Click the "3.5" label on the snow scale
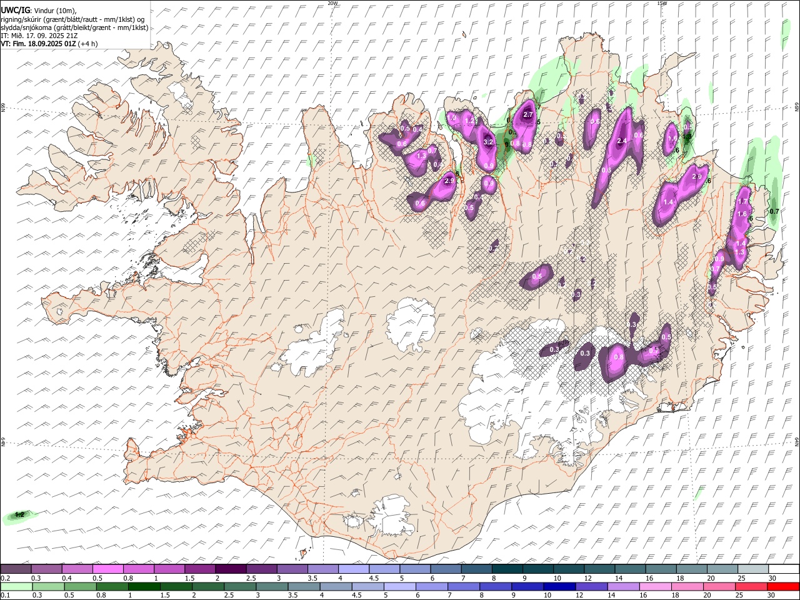800x600 pixels. 312,578
